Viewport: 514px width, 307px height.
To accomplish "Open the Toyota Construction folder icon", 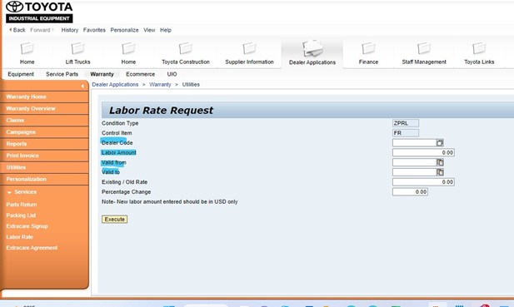I will 186,48.
